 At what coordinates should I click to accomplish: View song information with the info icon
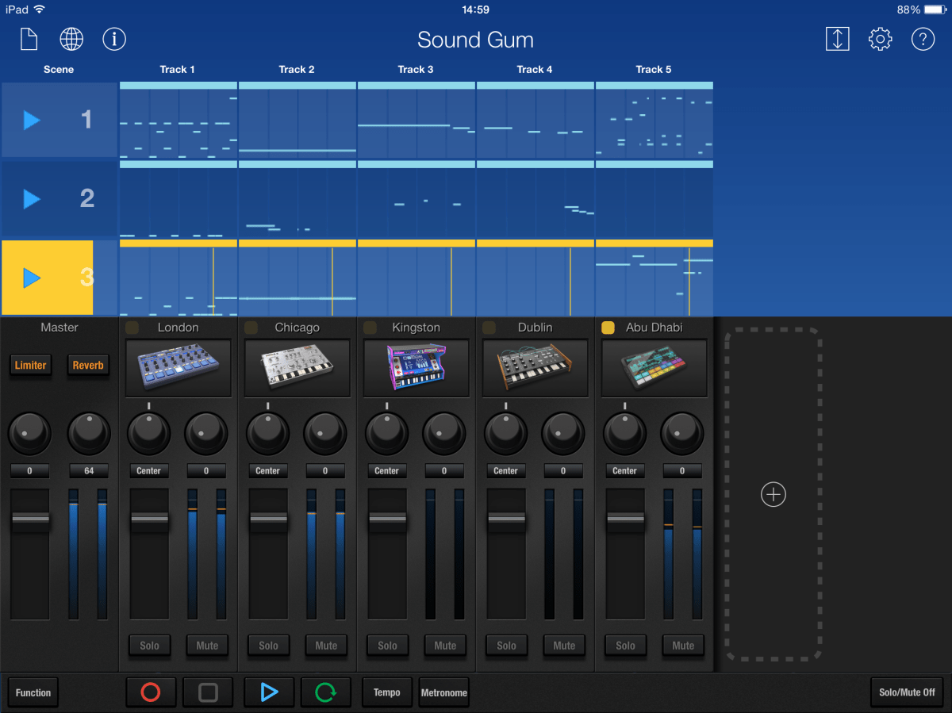point(114,39)
